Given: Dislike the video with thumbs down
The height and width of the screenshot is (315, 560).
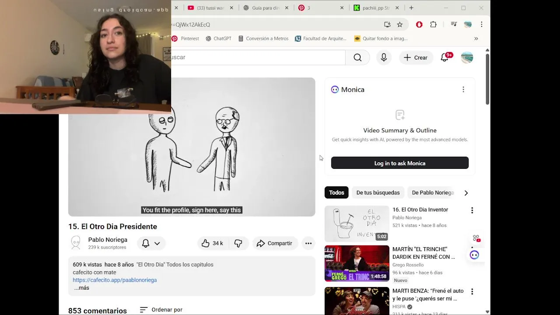Looking at the screenshot, I should 238,243.
